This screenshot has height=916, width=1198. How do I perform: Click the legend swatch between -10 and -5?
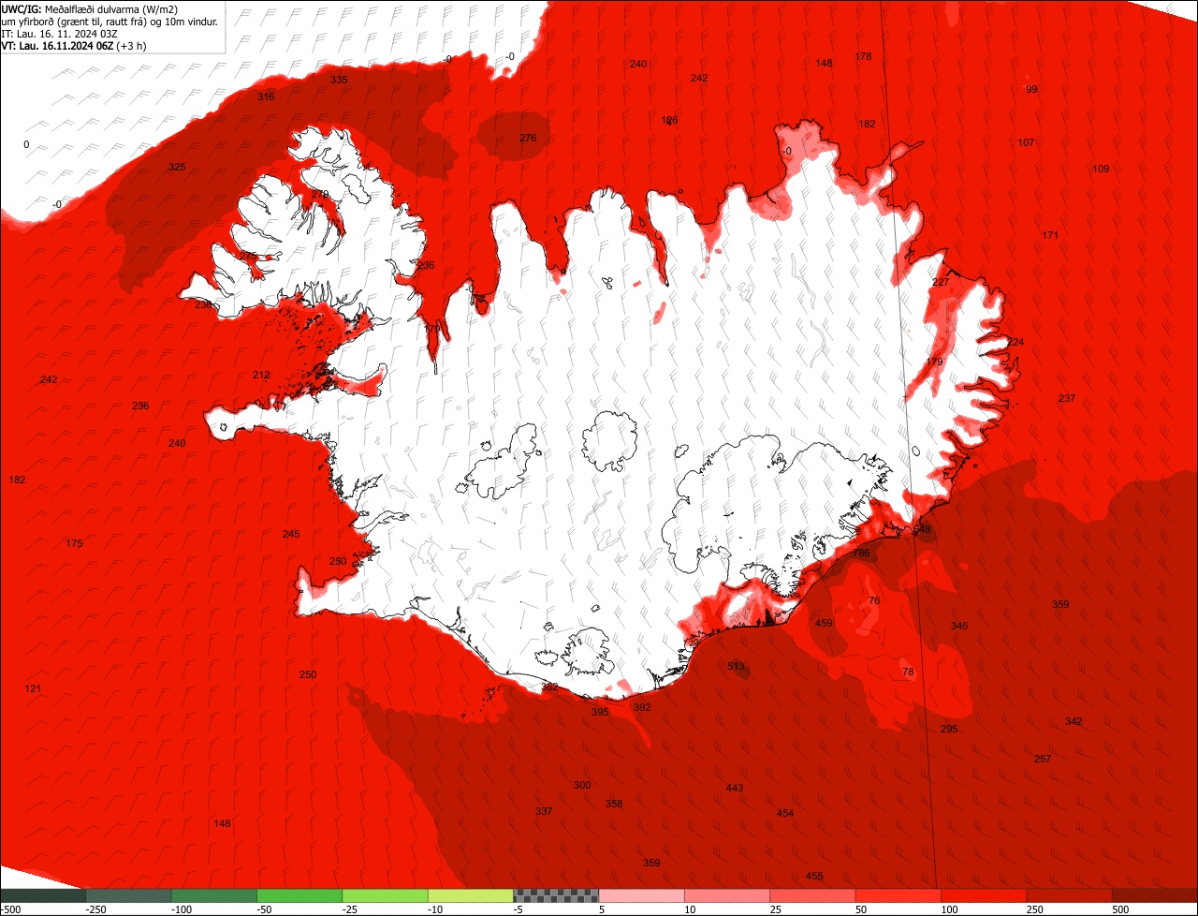[471, 895]
